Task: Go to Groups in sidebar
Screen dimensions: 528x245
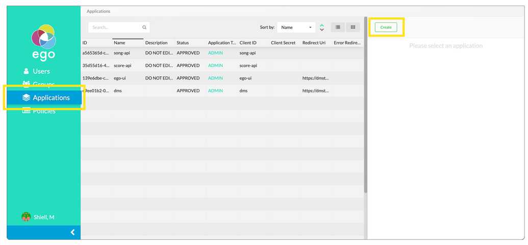Action: 43,84
